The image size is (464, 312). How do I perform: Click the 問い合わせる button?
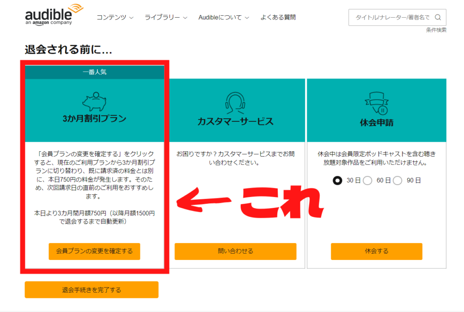pos(236,251)
